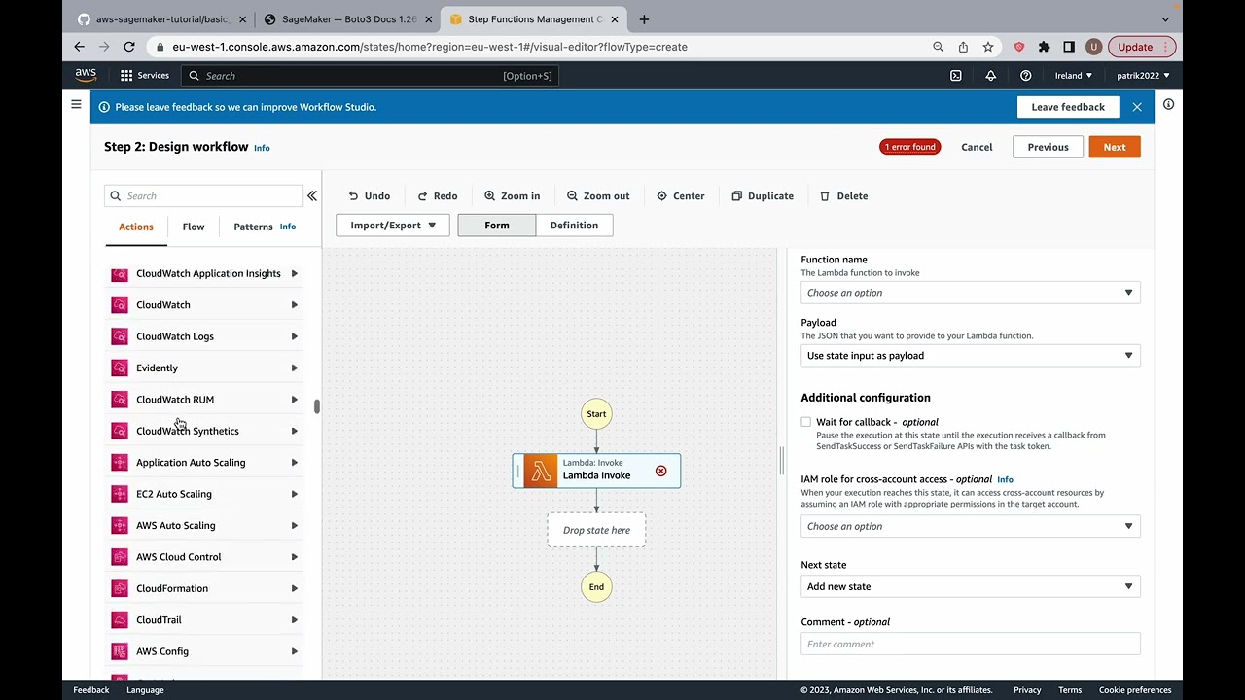Click the Application Auto Scaling icon

pos(120,463)
